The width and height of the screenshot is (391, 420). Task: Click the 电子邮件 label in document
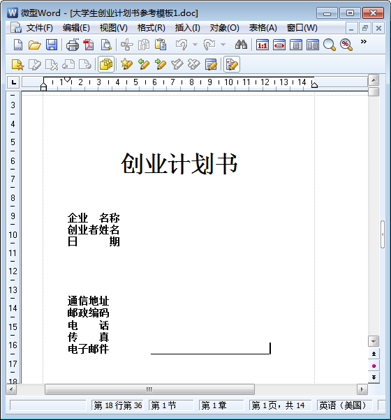88,349
